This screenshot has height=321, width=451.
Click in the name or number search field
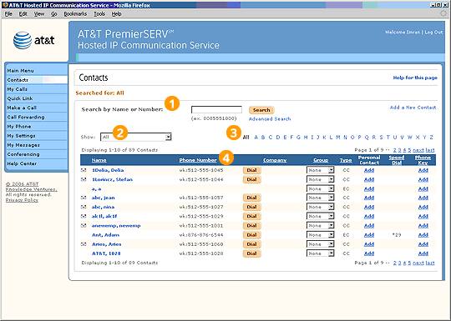216,110
